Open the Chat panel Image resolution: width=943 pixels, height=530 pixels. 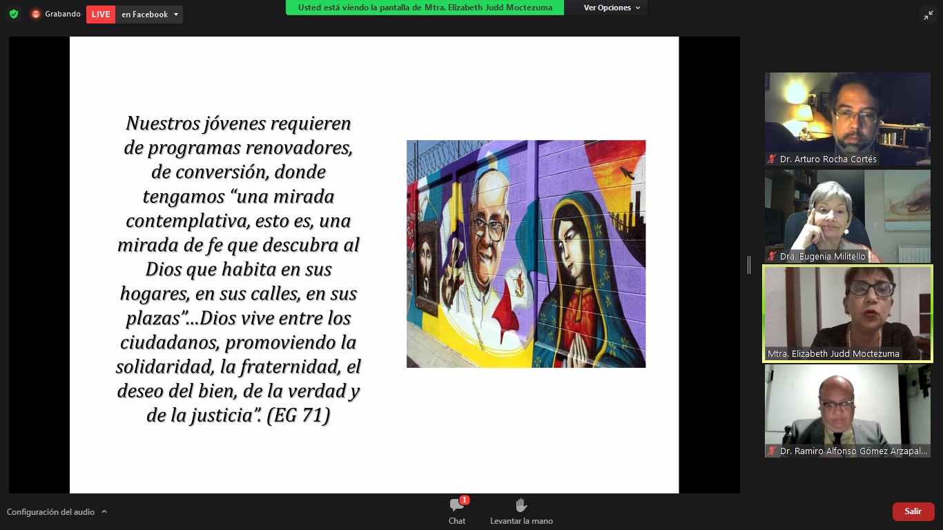click(457, 511)
